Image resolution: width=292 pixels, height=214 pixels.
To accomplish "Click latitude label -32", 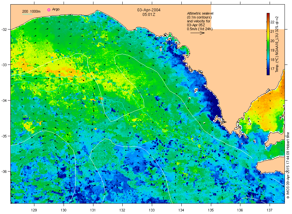I will [4, 30].
